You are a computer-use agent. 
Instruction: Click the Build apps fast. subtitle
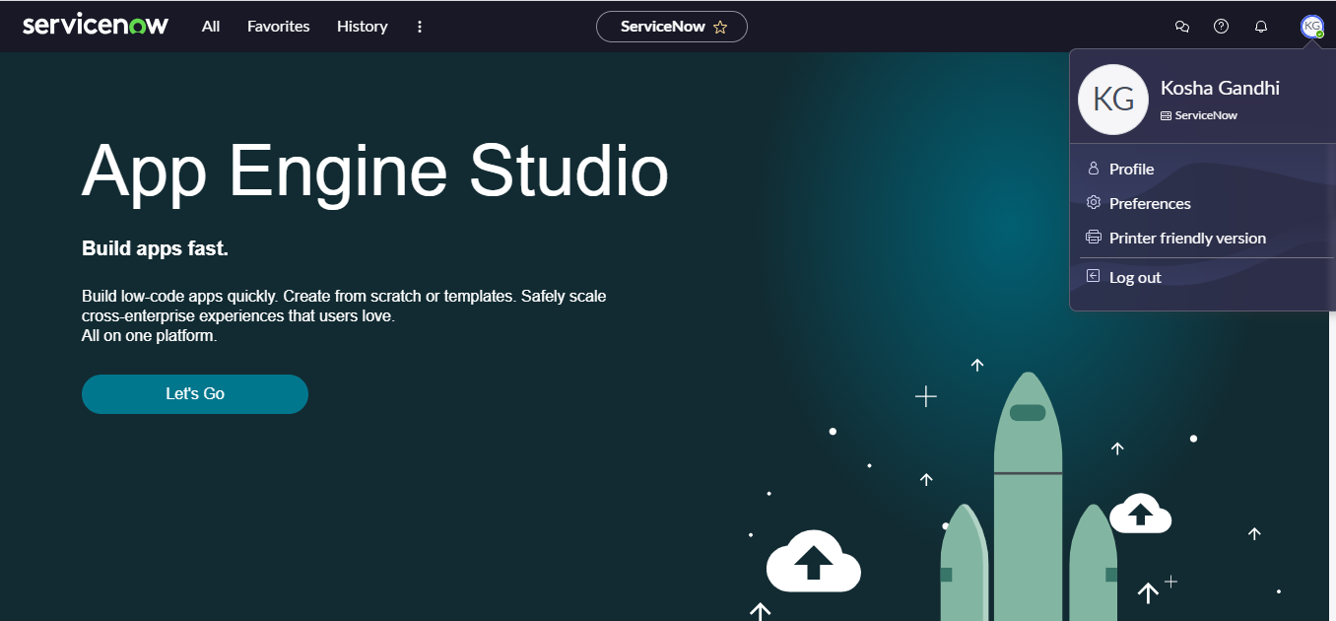155,248
